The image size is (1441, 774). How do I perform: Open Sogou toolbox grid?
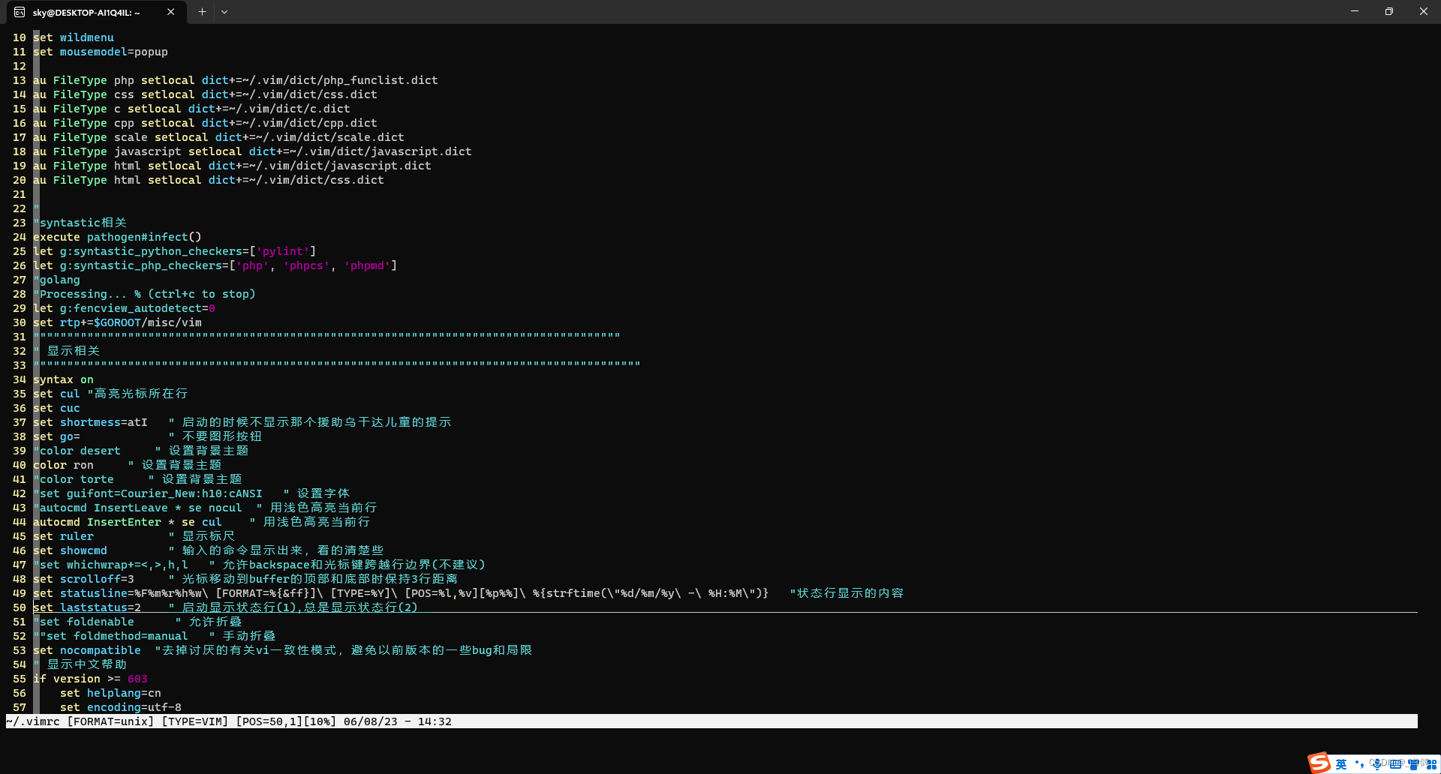click(1431, 763)
